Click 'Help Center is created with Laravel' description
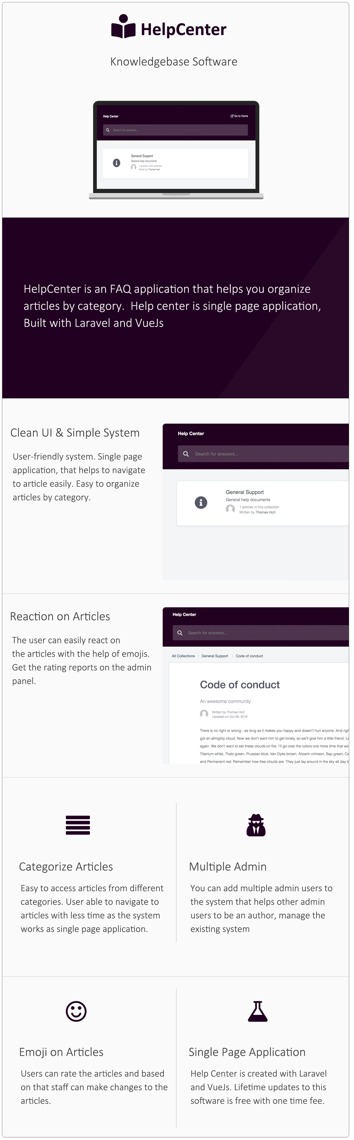The width and height of the screenshot is (354, 1140). 259,1087
